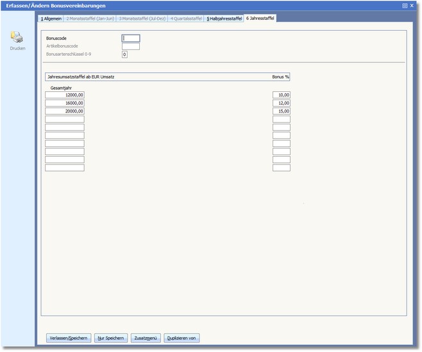Screen dimensions: 422x352
Task: Edit the 10,00 bonus percent field
Action: [281, 95]
